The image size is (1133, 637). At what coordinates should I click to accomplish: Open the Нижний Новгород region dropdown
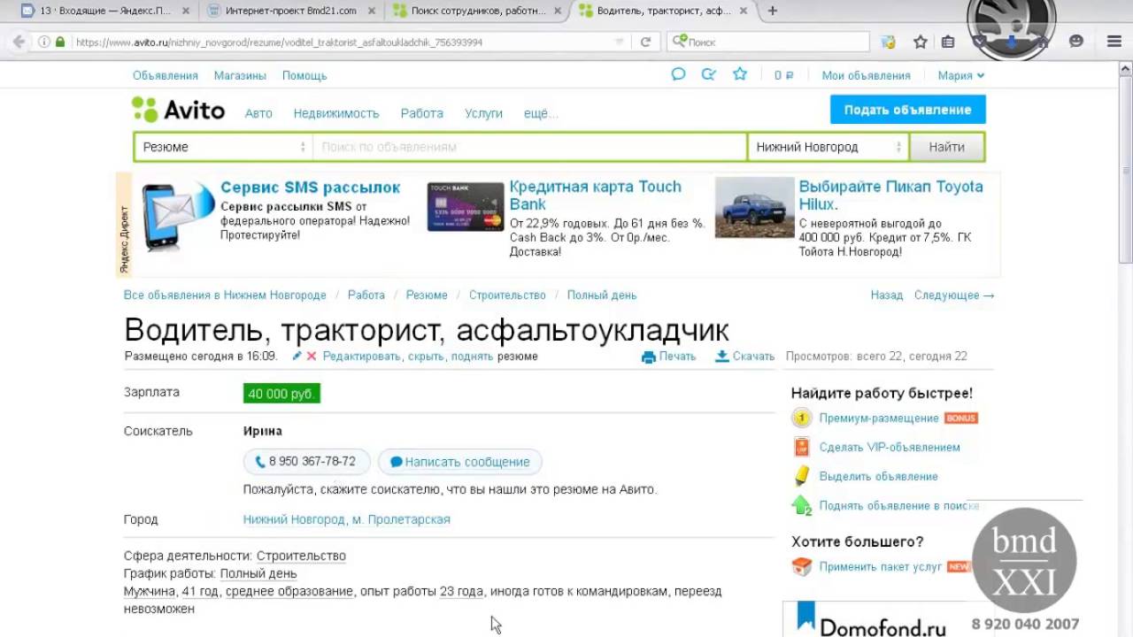click(828, 147)
